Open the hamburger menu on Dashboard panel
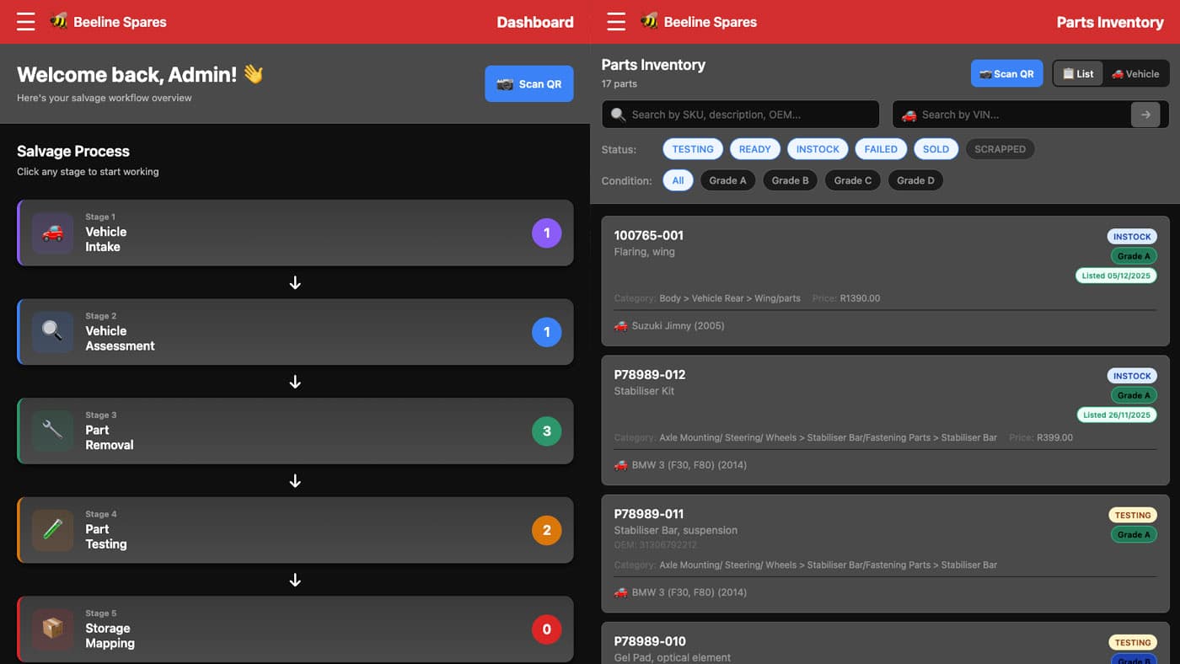The width and height of the screenshot is (1180, 664). tap(26, 22)
